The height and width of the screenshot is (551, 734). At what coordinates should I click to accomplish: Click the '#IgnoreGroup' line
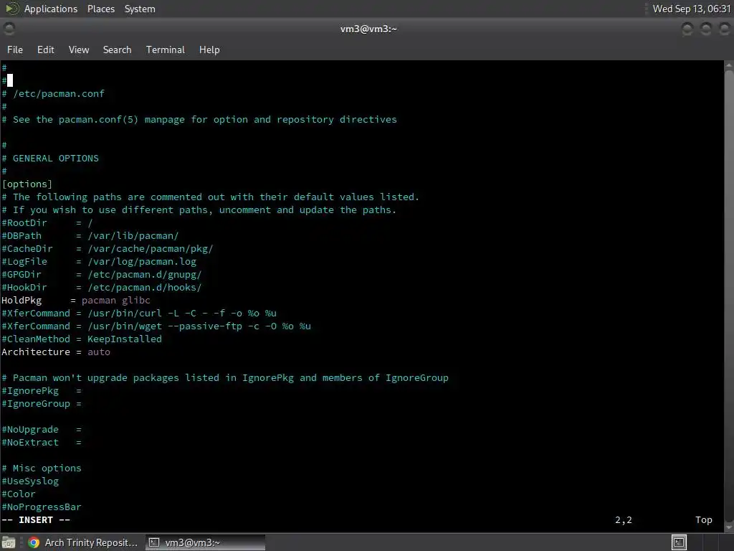(41, 404)
